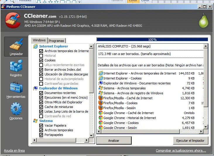Click the CCleaner logo in header

(x=13, y=20)
